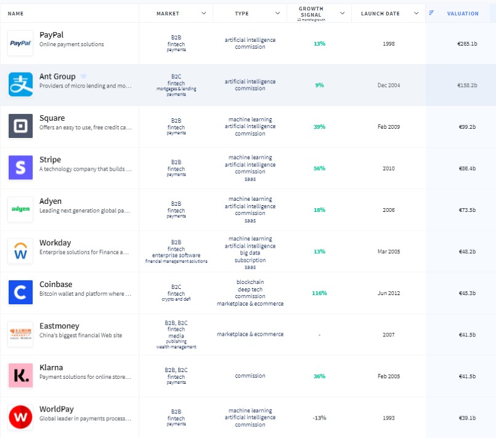Image resolution: width=496 pixels, height=438 pixels.
Task: Click the PayPal company logo
Action: point(20,43)
